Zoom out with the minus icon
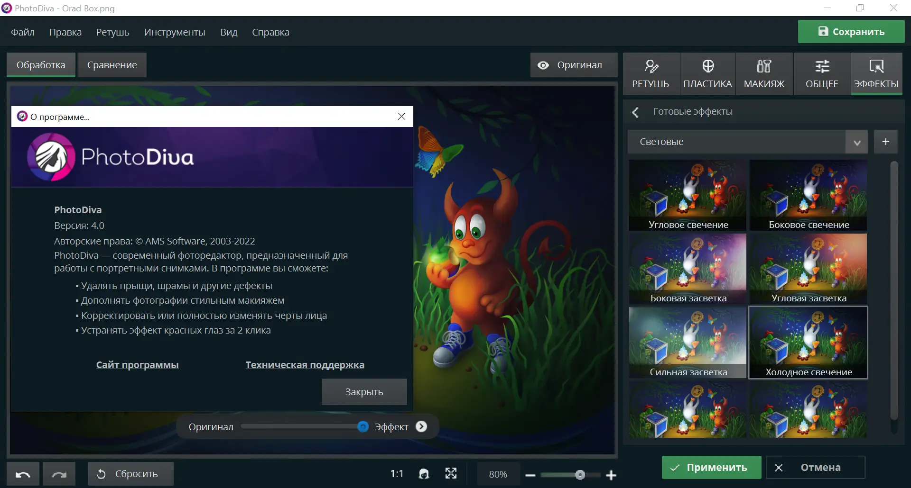911x488 pixels. coord(530,475)
